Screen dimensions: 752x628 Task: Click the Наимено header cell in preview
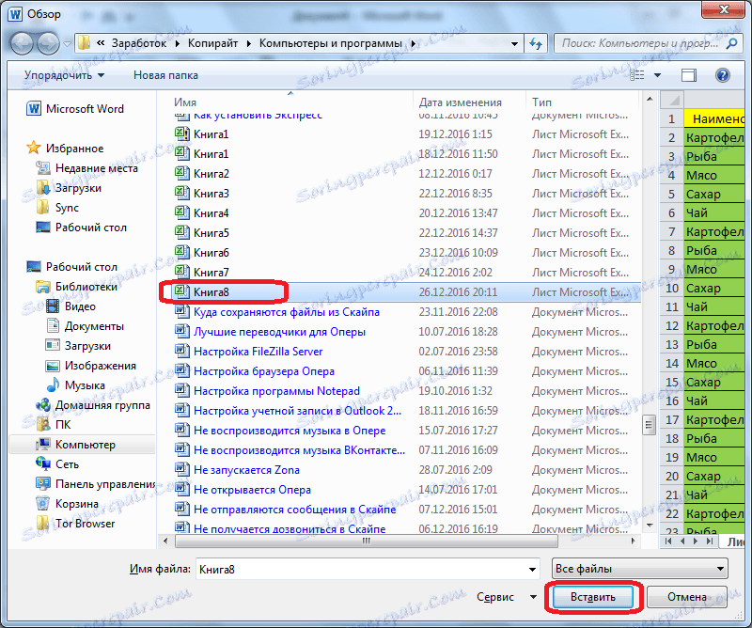coord(714,118)
